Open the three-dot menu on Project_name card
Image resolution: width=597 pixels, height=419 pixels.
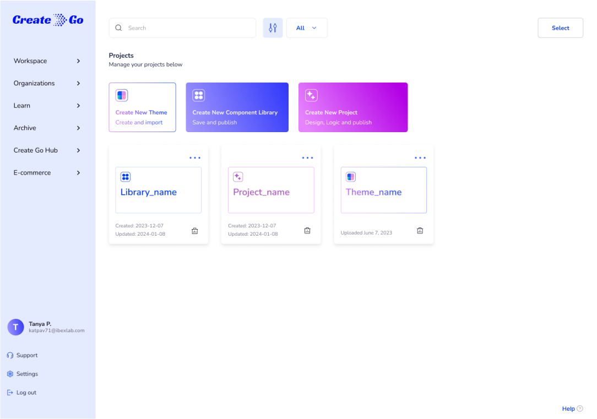(x=307, y=157)
